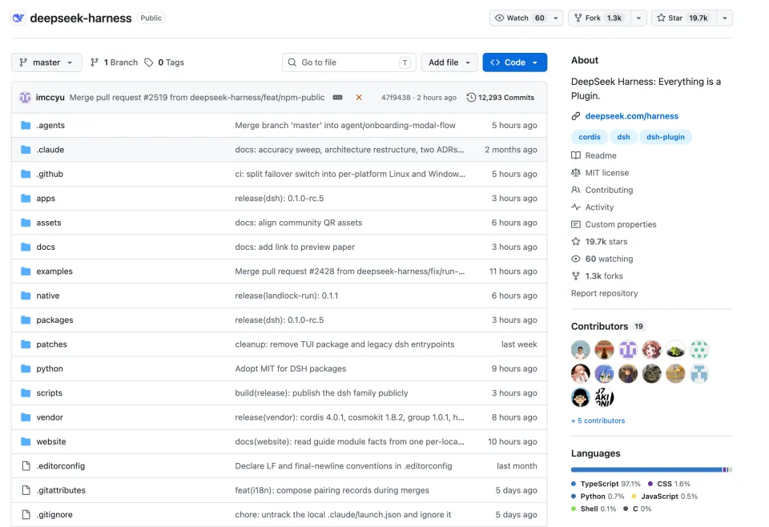
Task: Open the examples folder
Action: tap(54, 271)
